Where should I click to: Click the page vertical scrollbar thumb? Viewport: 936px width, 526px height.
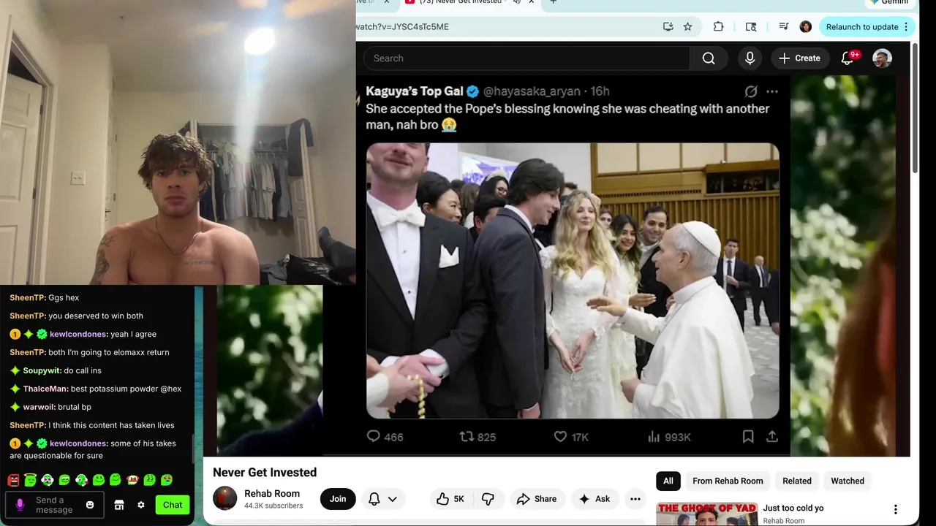(x=915, y=108)
